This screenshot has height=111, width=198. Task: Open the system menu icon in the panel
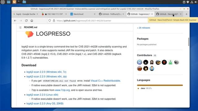(3, 2)
